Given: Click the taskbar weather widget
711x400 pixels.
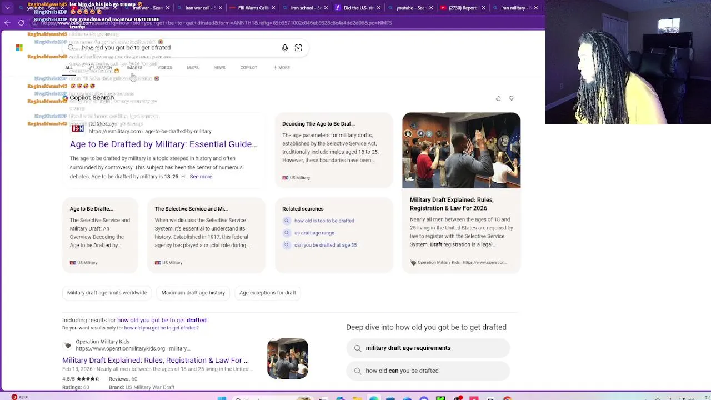Looking at the screenshot, I should click(x=18, y=397).
